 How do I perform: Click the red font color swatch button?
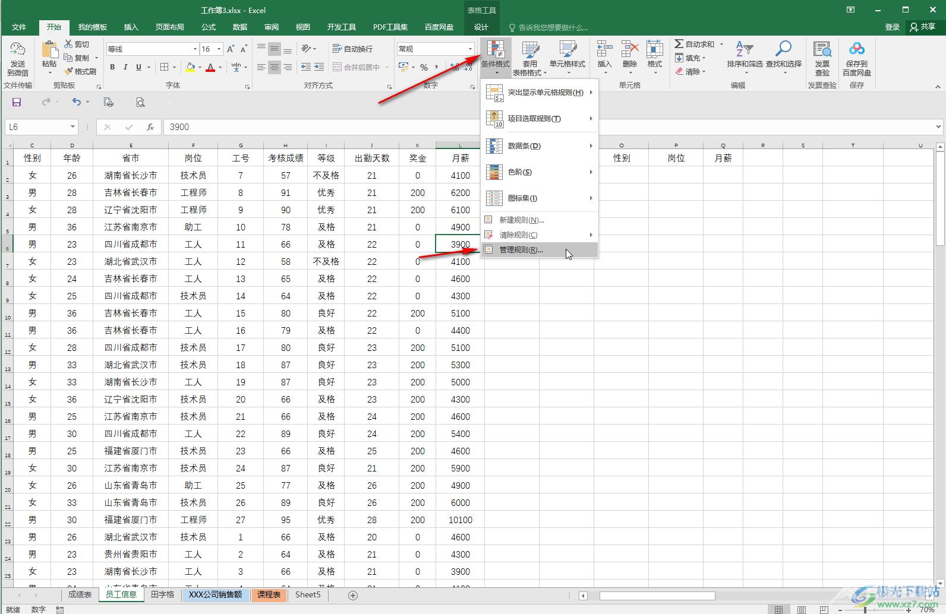(x=210, y=67)
